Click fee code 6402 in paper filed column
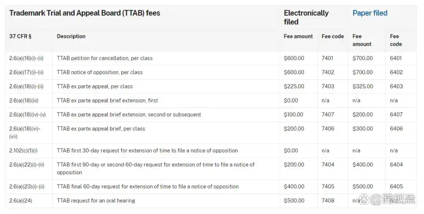 (x=396, y=72)
